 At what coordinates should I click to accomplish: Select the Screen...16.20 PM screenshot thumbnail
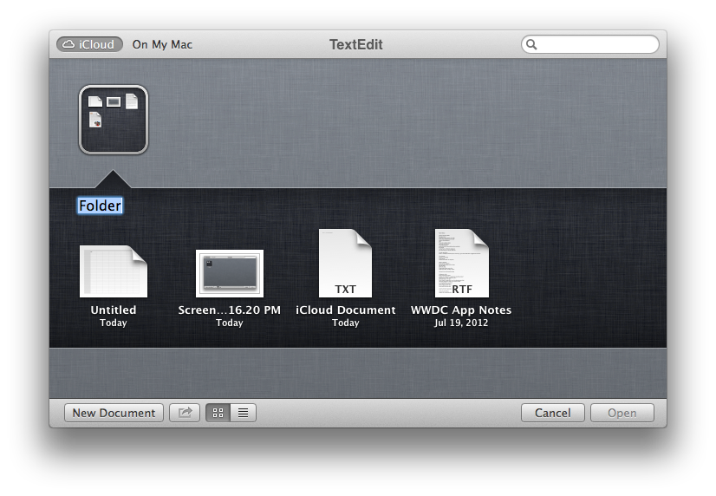coord(229,273)
